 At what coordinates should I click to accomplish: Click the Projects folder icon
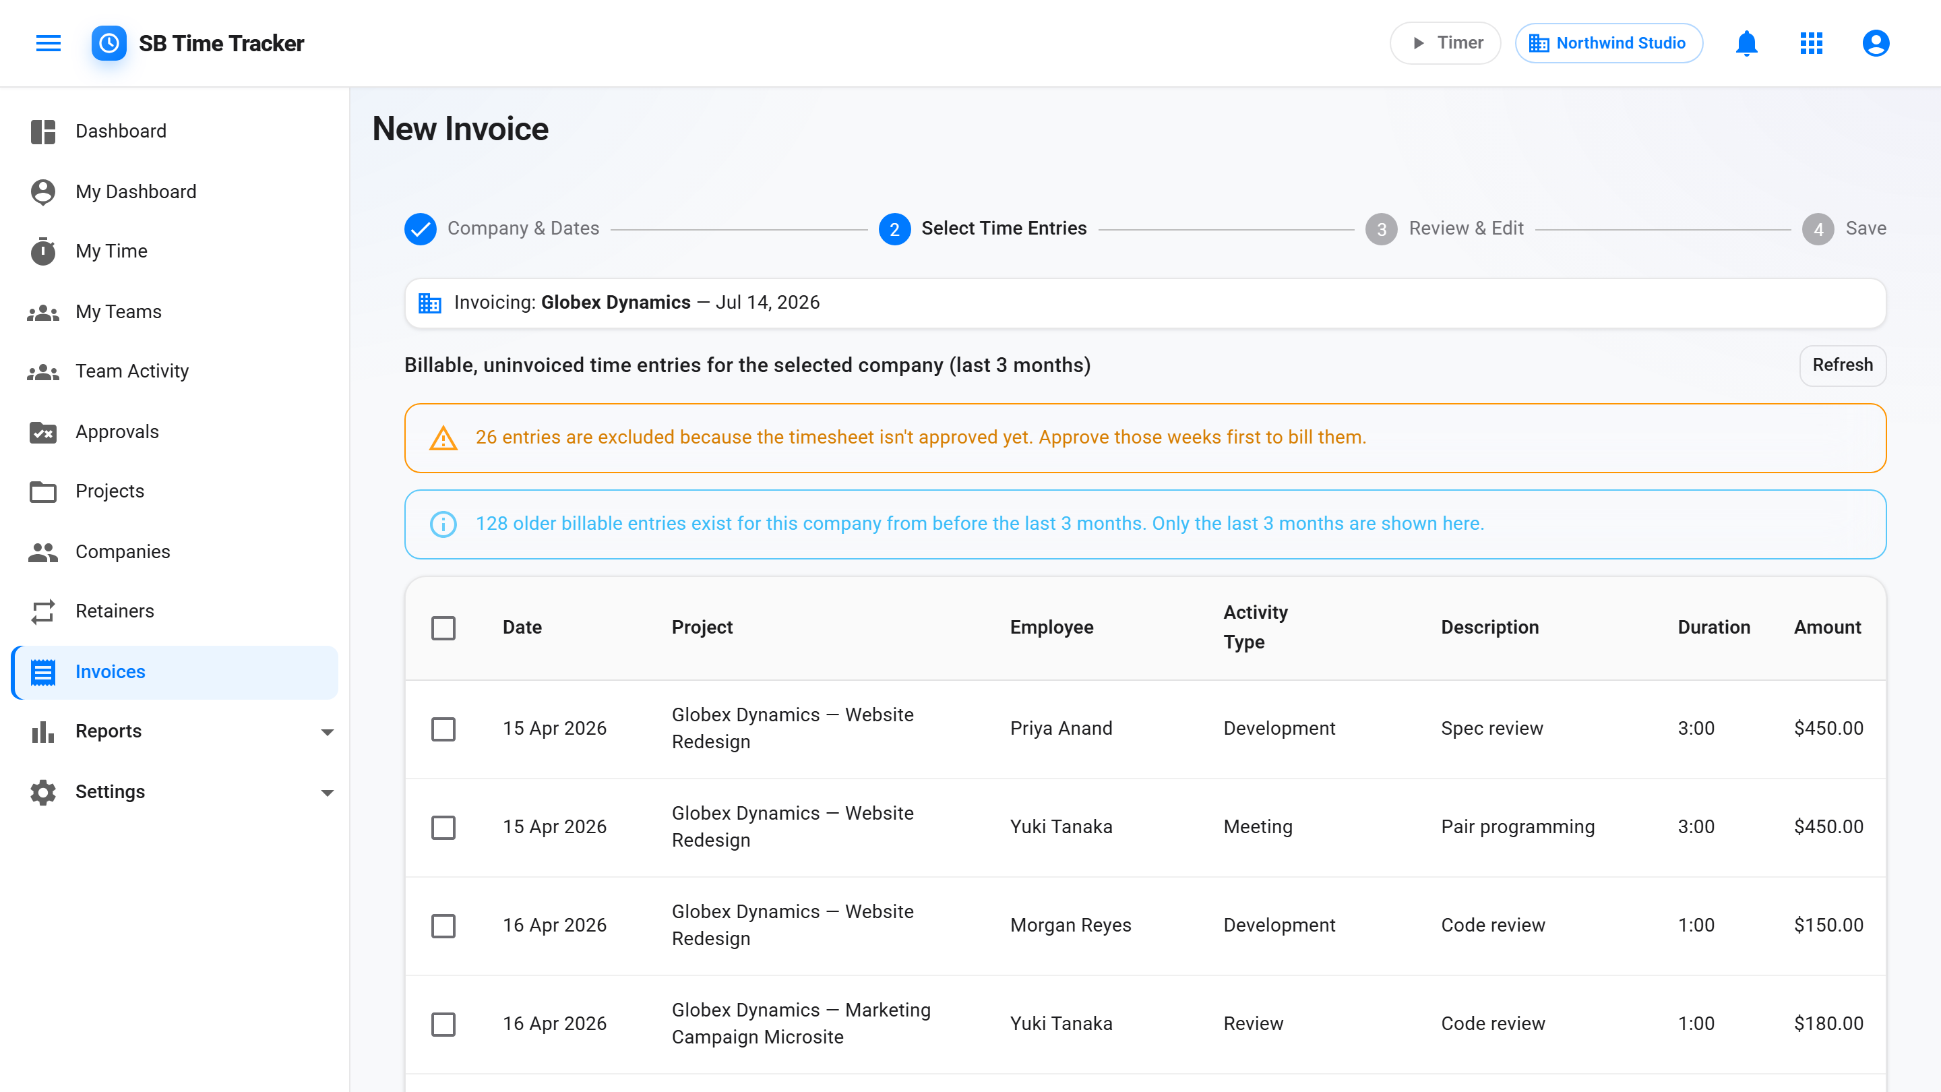pos(43,491)
